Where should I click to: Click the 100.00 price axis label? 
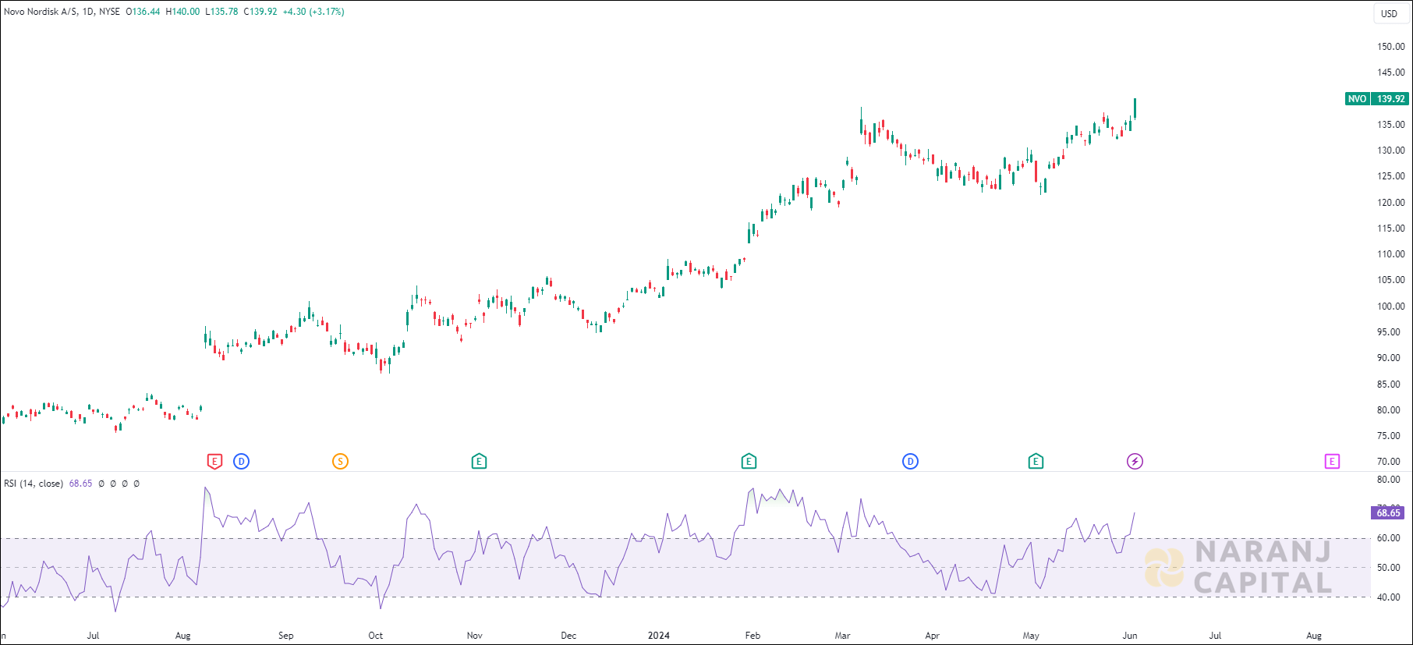coord(1390,307)
